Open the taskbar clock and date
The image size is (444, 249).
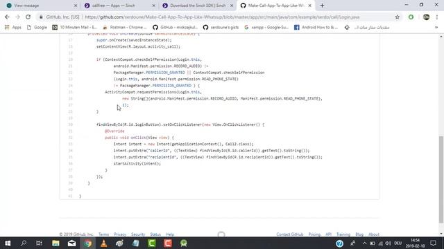click(x=415, y=243)
